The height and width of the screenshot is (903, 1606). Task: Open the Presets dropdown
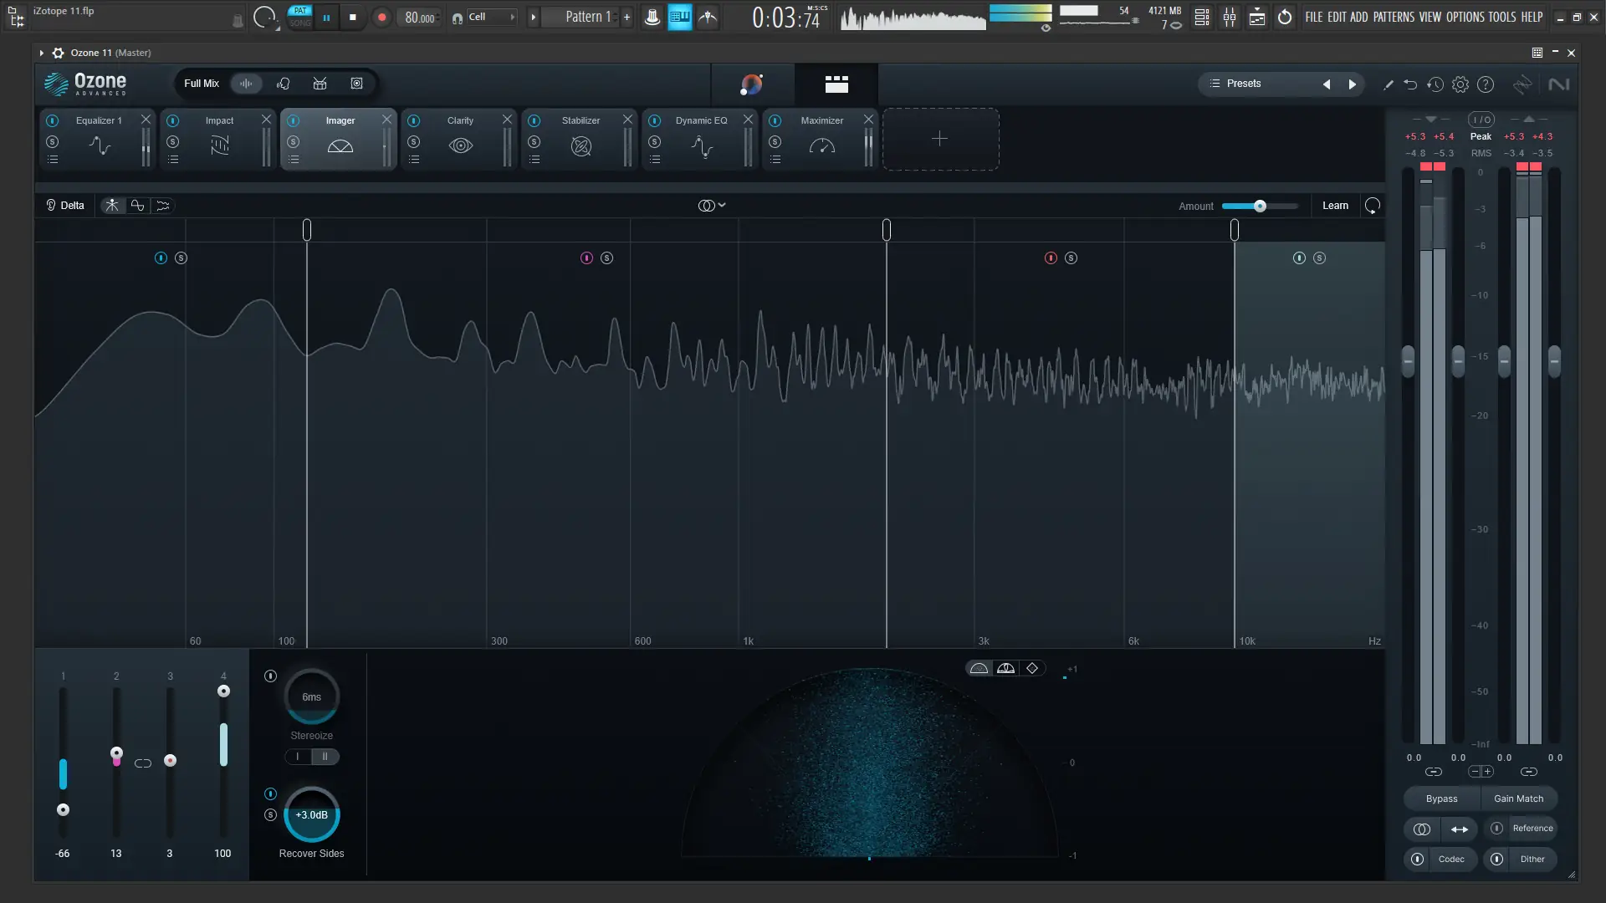(x=1244, y=84)
